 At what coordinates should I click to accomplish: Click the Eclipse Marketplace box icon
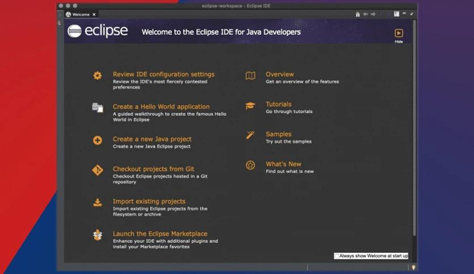click(98, 235)
